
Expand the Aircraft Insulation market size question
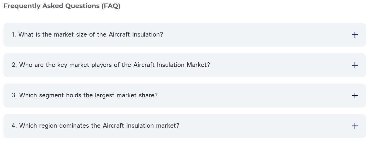[x=90, y=35]
